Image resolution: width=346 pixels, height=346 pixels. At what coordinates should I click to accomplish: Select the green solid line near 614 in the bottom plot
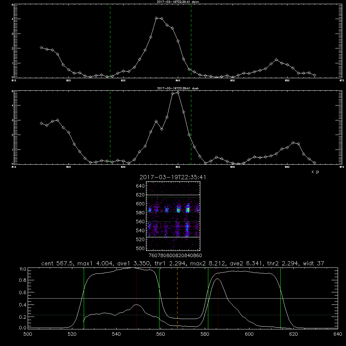pyautogui.click(x=281, y=298)
